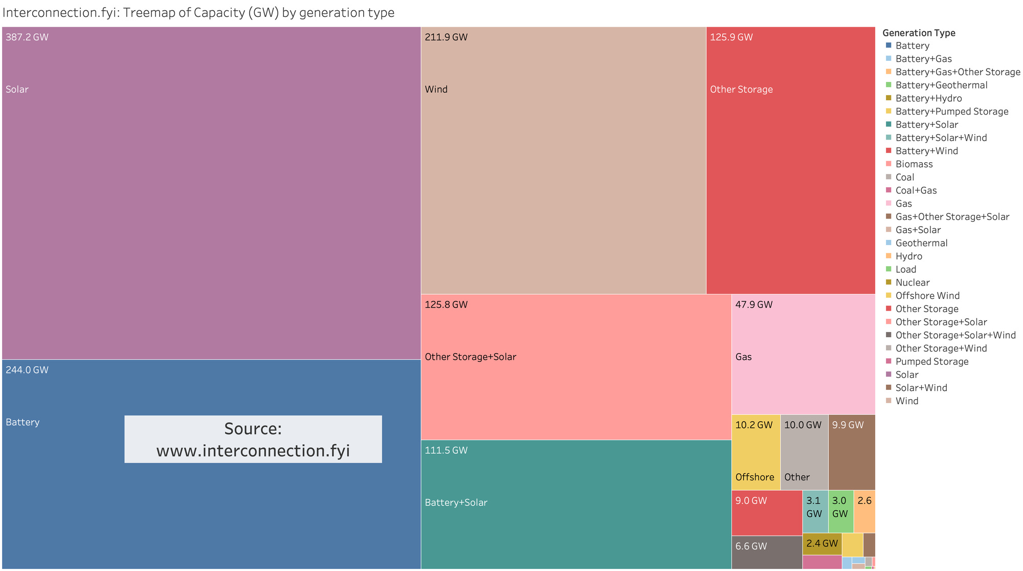Select the Geothermal legend entry
1023x571 pixels.
click(x=921, y=243)
